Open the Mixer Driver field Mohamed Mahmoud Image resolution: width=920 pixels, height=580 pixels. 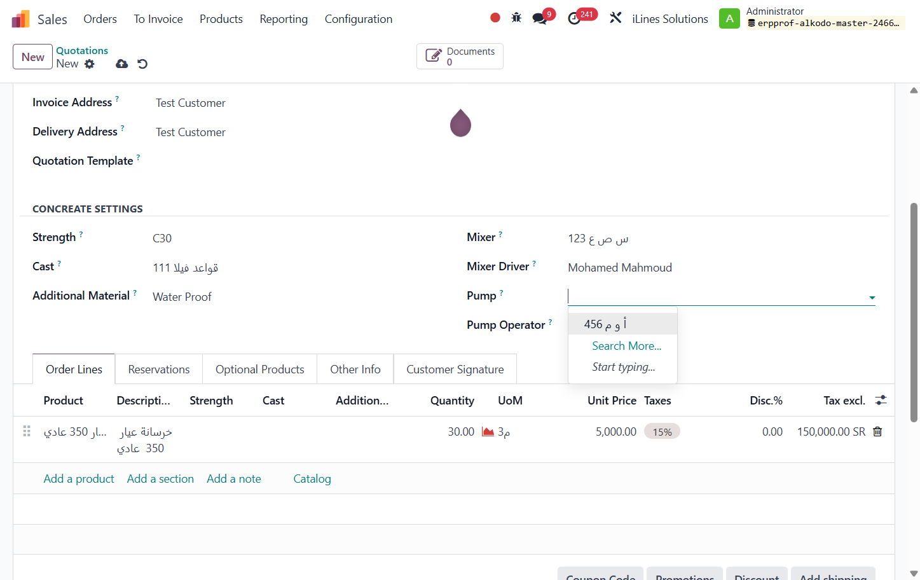click(x=620, y=268)
